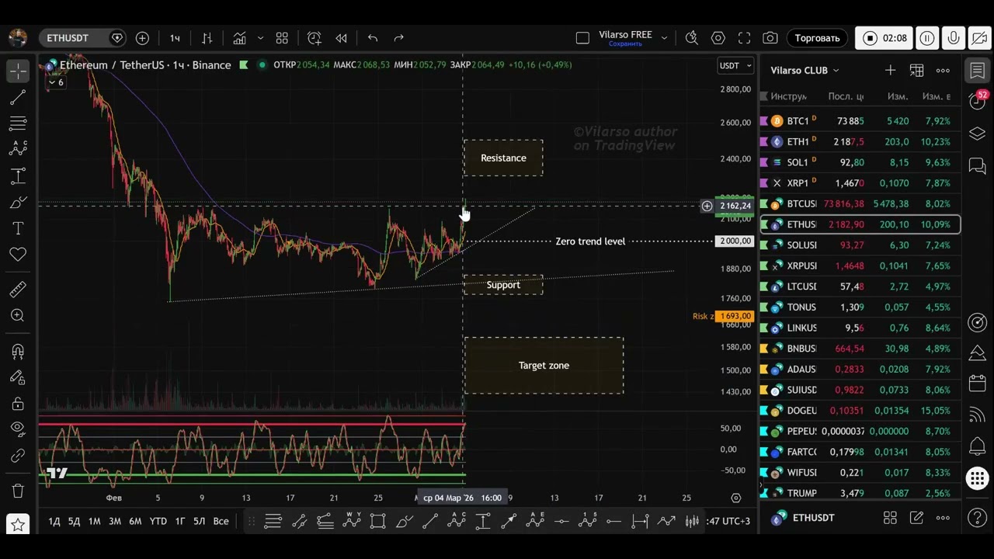The width and height of the screenshot is (994, 559).
Task: Redo the last chart action
Action: coord(399,38)
